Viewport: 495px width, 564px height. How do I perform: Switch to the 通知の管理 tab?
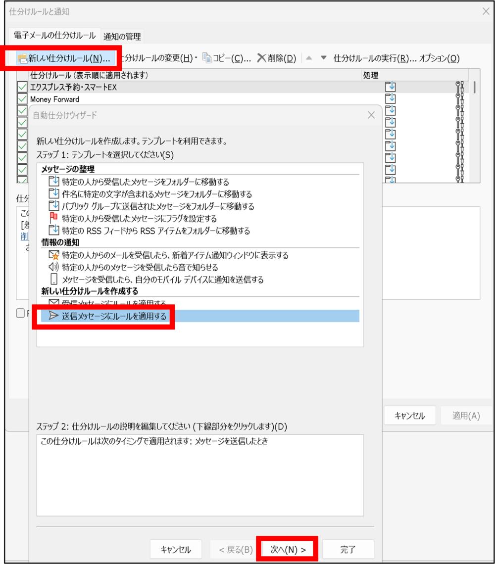(122, 36)
